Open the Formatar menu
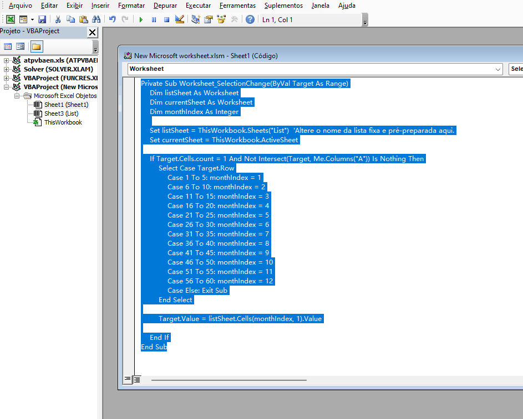This screenshot has height=419, width=523. click(131, 6)
